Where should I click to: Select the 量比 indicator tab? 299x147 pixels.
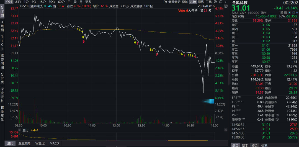10,143
